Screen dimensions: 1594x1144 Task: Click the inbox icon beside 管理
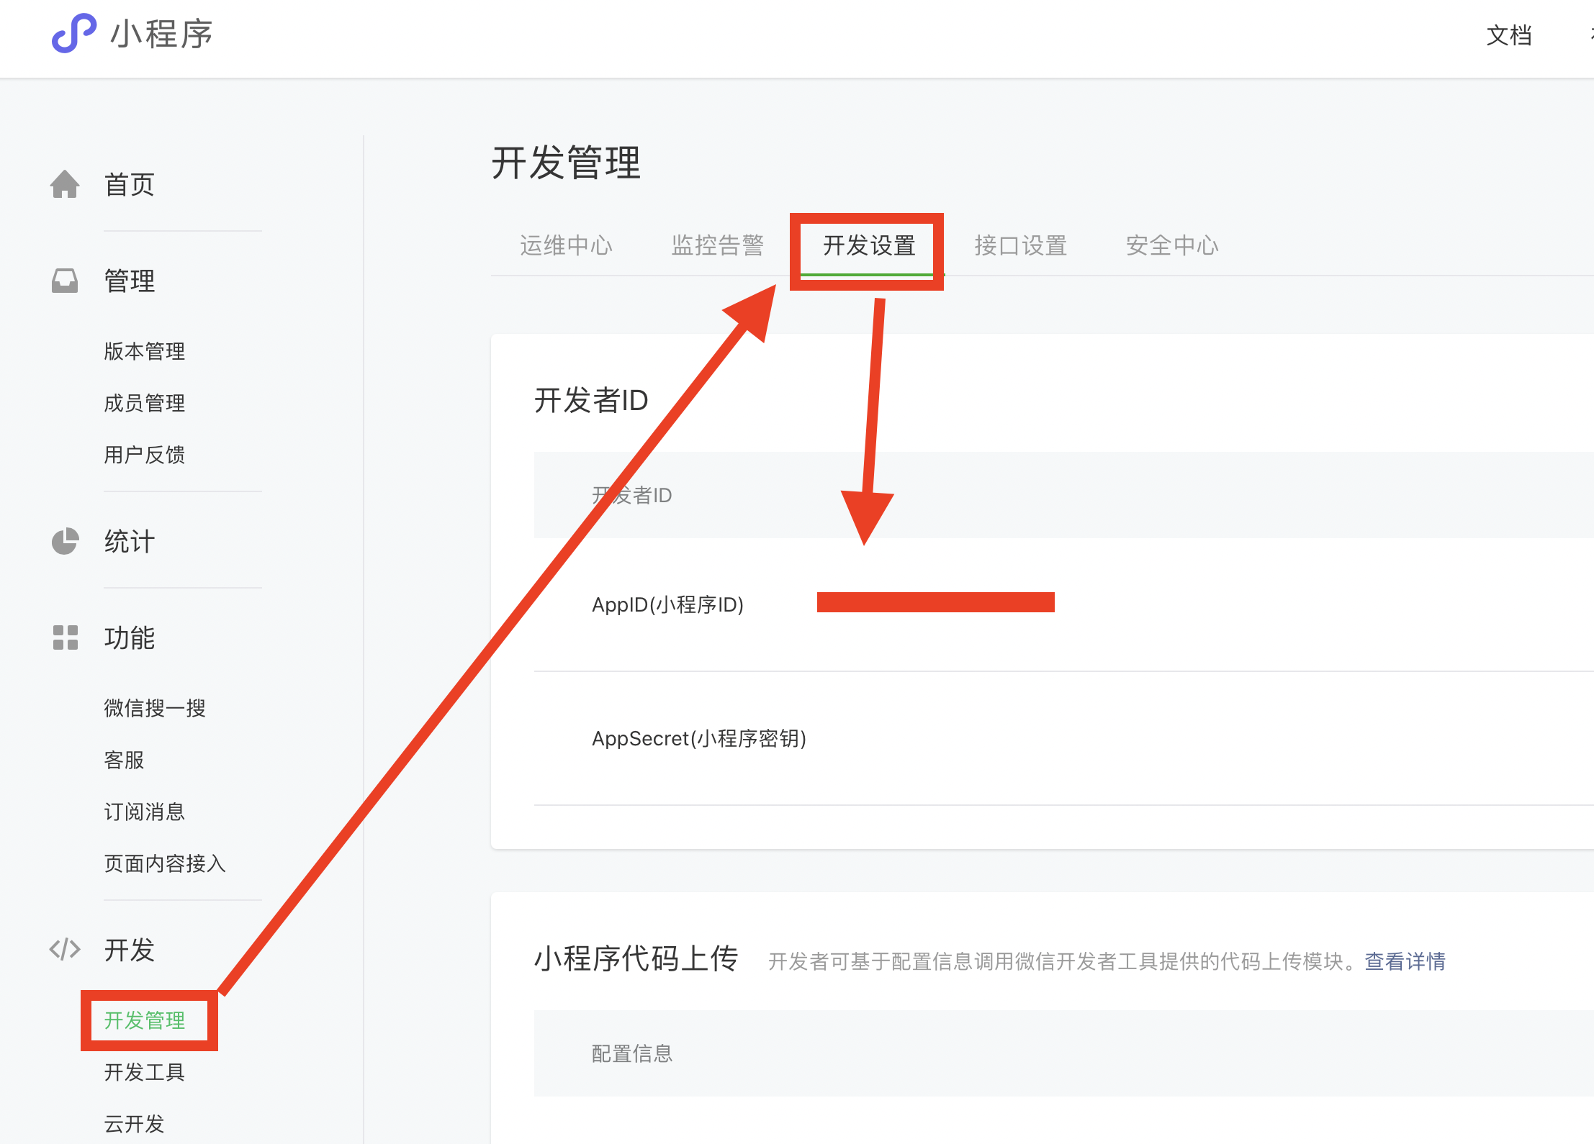(65, 281)
